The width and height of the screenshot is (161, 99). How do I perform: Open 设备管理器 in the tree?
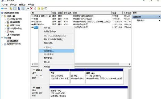click(x=15, y=35)
